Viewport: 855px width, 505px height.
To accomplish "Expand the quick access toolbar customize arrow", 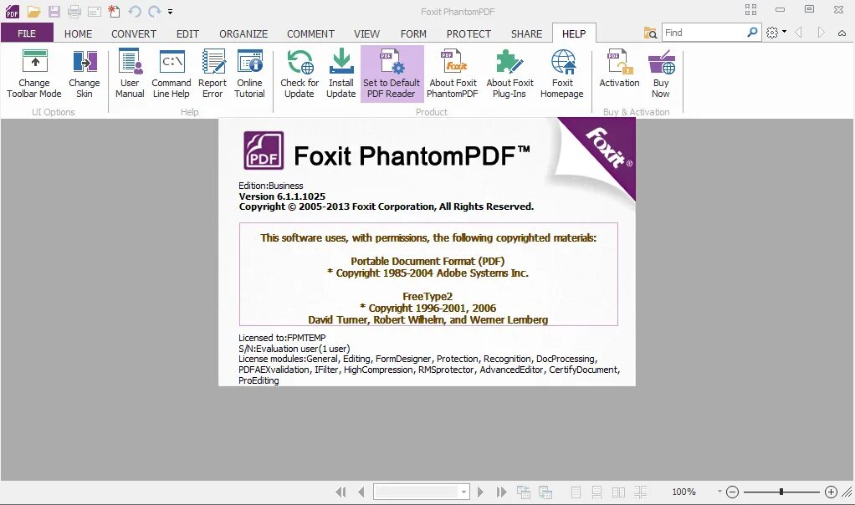I will (x=170, y=12).
